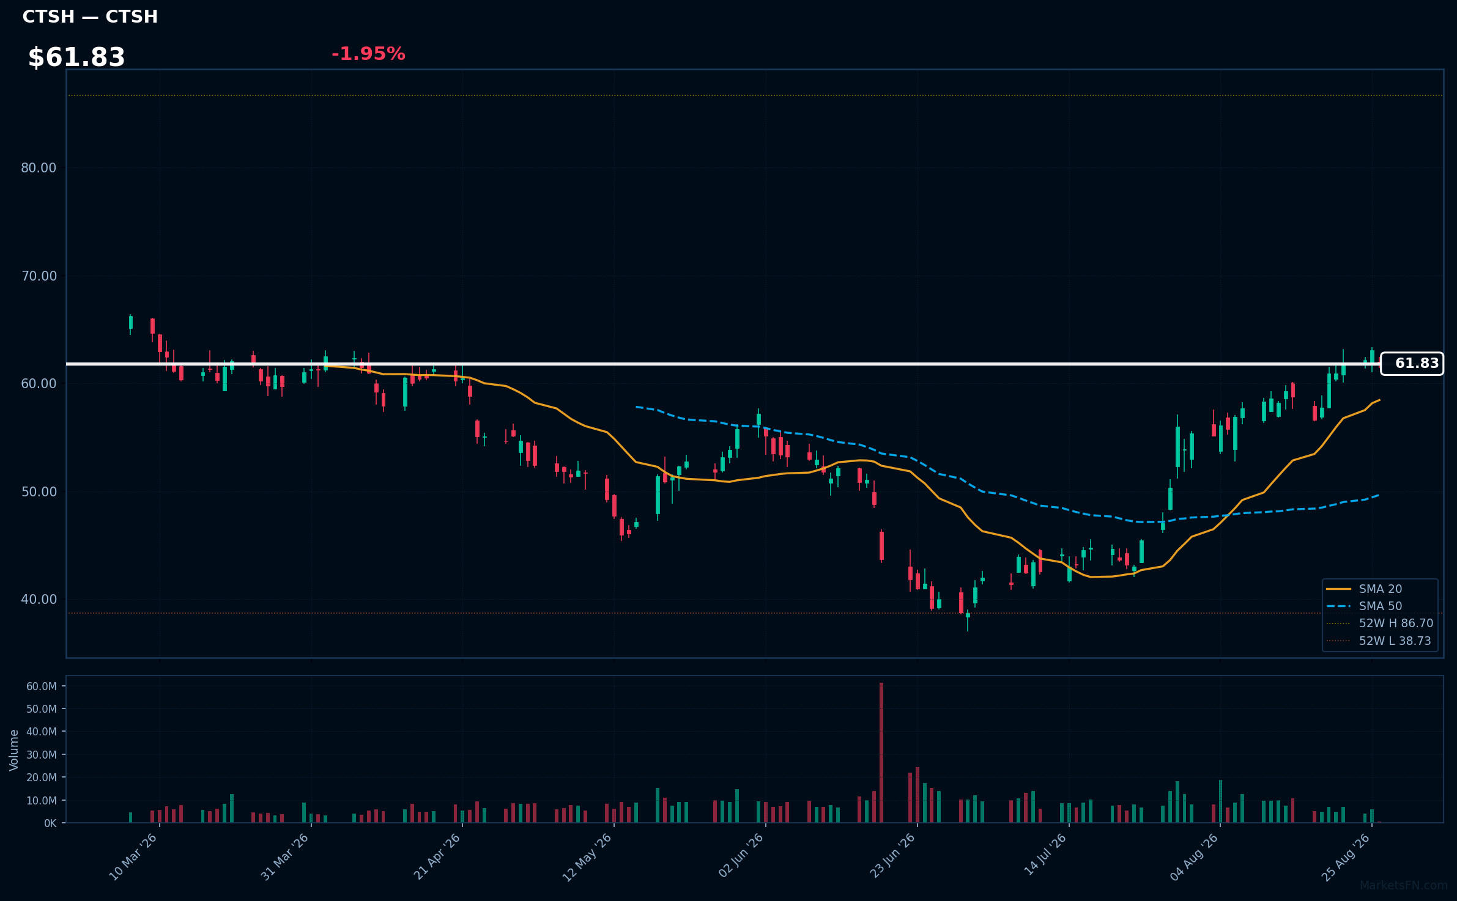Click the SMA 20 legend entry
The height and width of the screenshot is (901, 1457).
(x=1381, y=589)
